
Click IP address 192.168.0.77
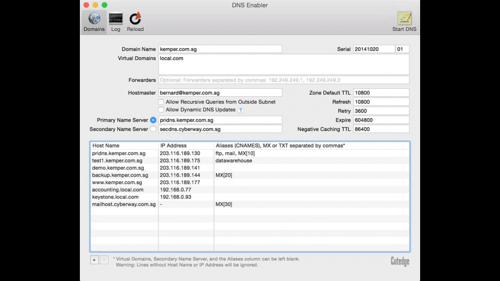(175, 190)
